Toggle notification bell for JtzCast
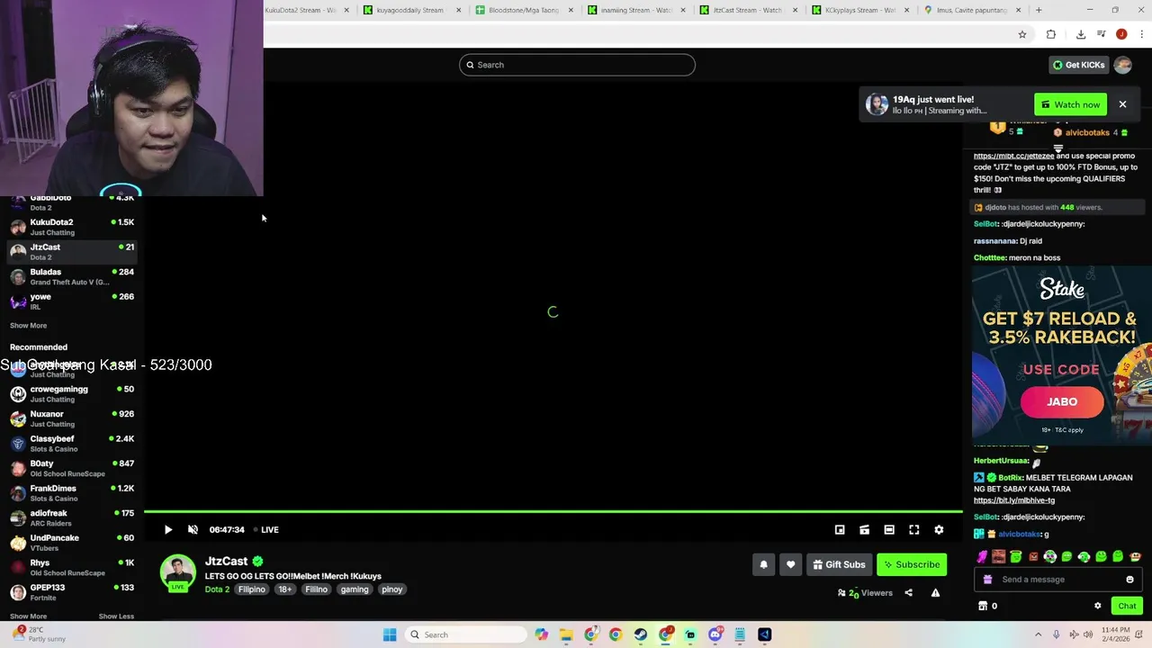 coord(763,564)
